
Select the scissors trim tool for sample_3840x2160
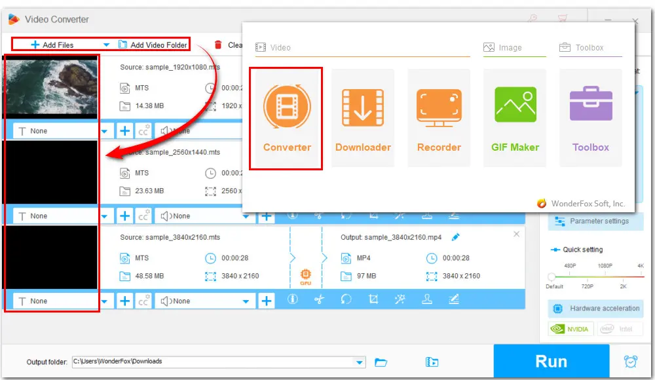tap(319, 299)
